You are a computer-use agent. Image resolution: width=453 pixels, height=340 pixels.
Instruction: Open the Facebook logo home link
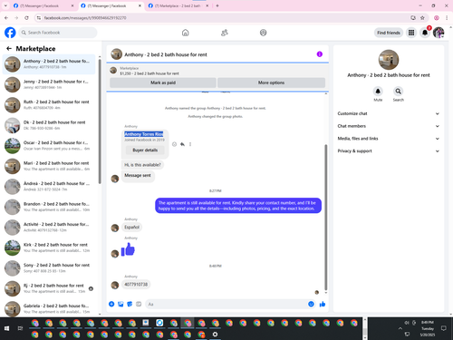[10, 33]
